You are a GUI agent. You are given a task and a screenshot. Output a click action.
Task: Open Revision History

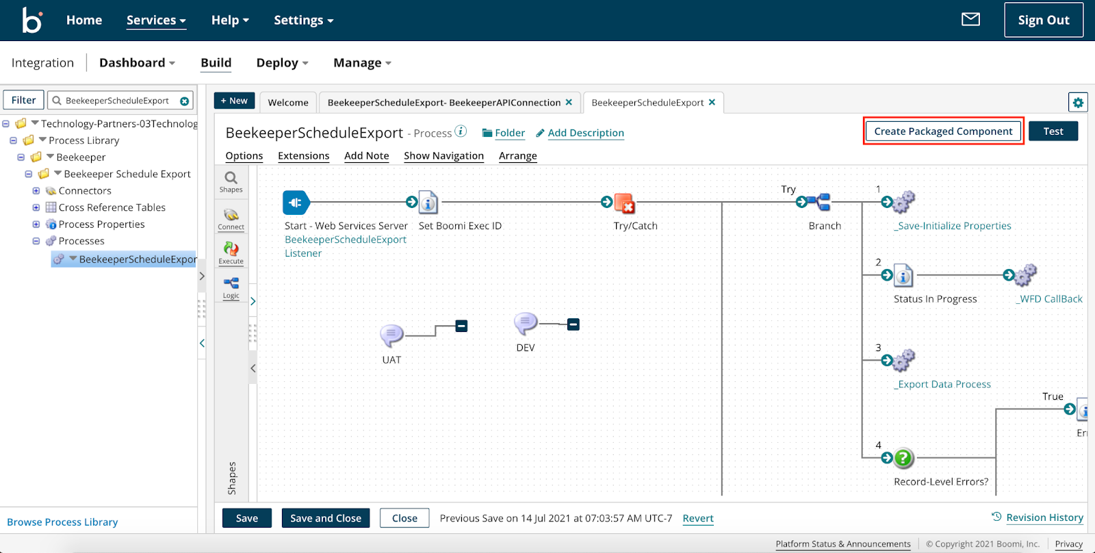1038,517
